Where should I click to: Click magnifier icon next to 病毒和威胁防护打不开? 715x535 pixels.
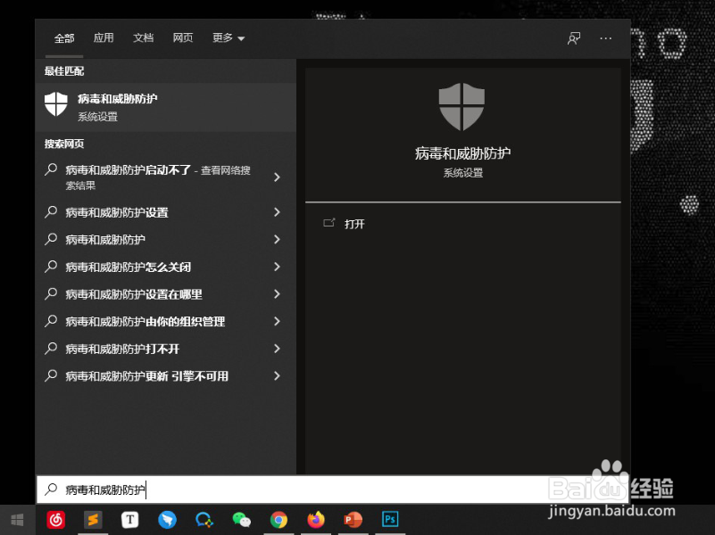pos(51,349)
